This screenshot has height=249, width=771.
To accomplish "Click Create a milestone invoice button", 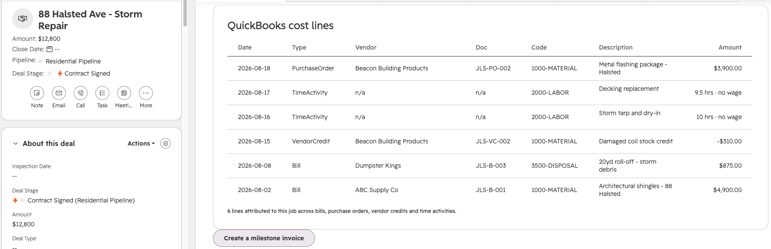I will (264, 238).
